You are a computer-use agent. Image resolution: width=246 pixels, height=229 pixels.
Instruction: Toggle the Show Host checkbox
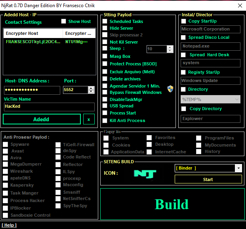click(x=64, y=21)
